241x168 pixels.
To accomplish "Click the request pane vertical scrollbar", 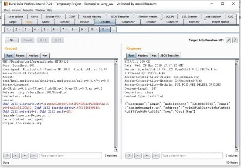I will [x=116, y=105].
